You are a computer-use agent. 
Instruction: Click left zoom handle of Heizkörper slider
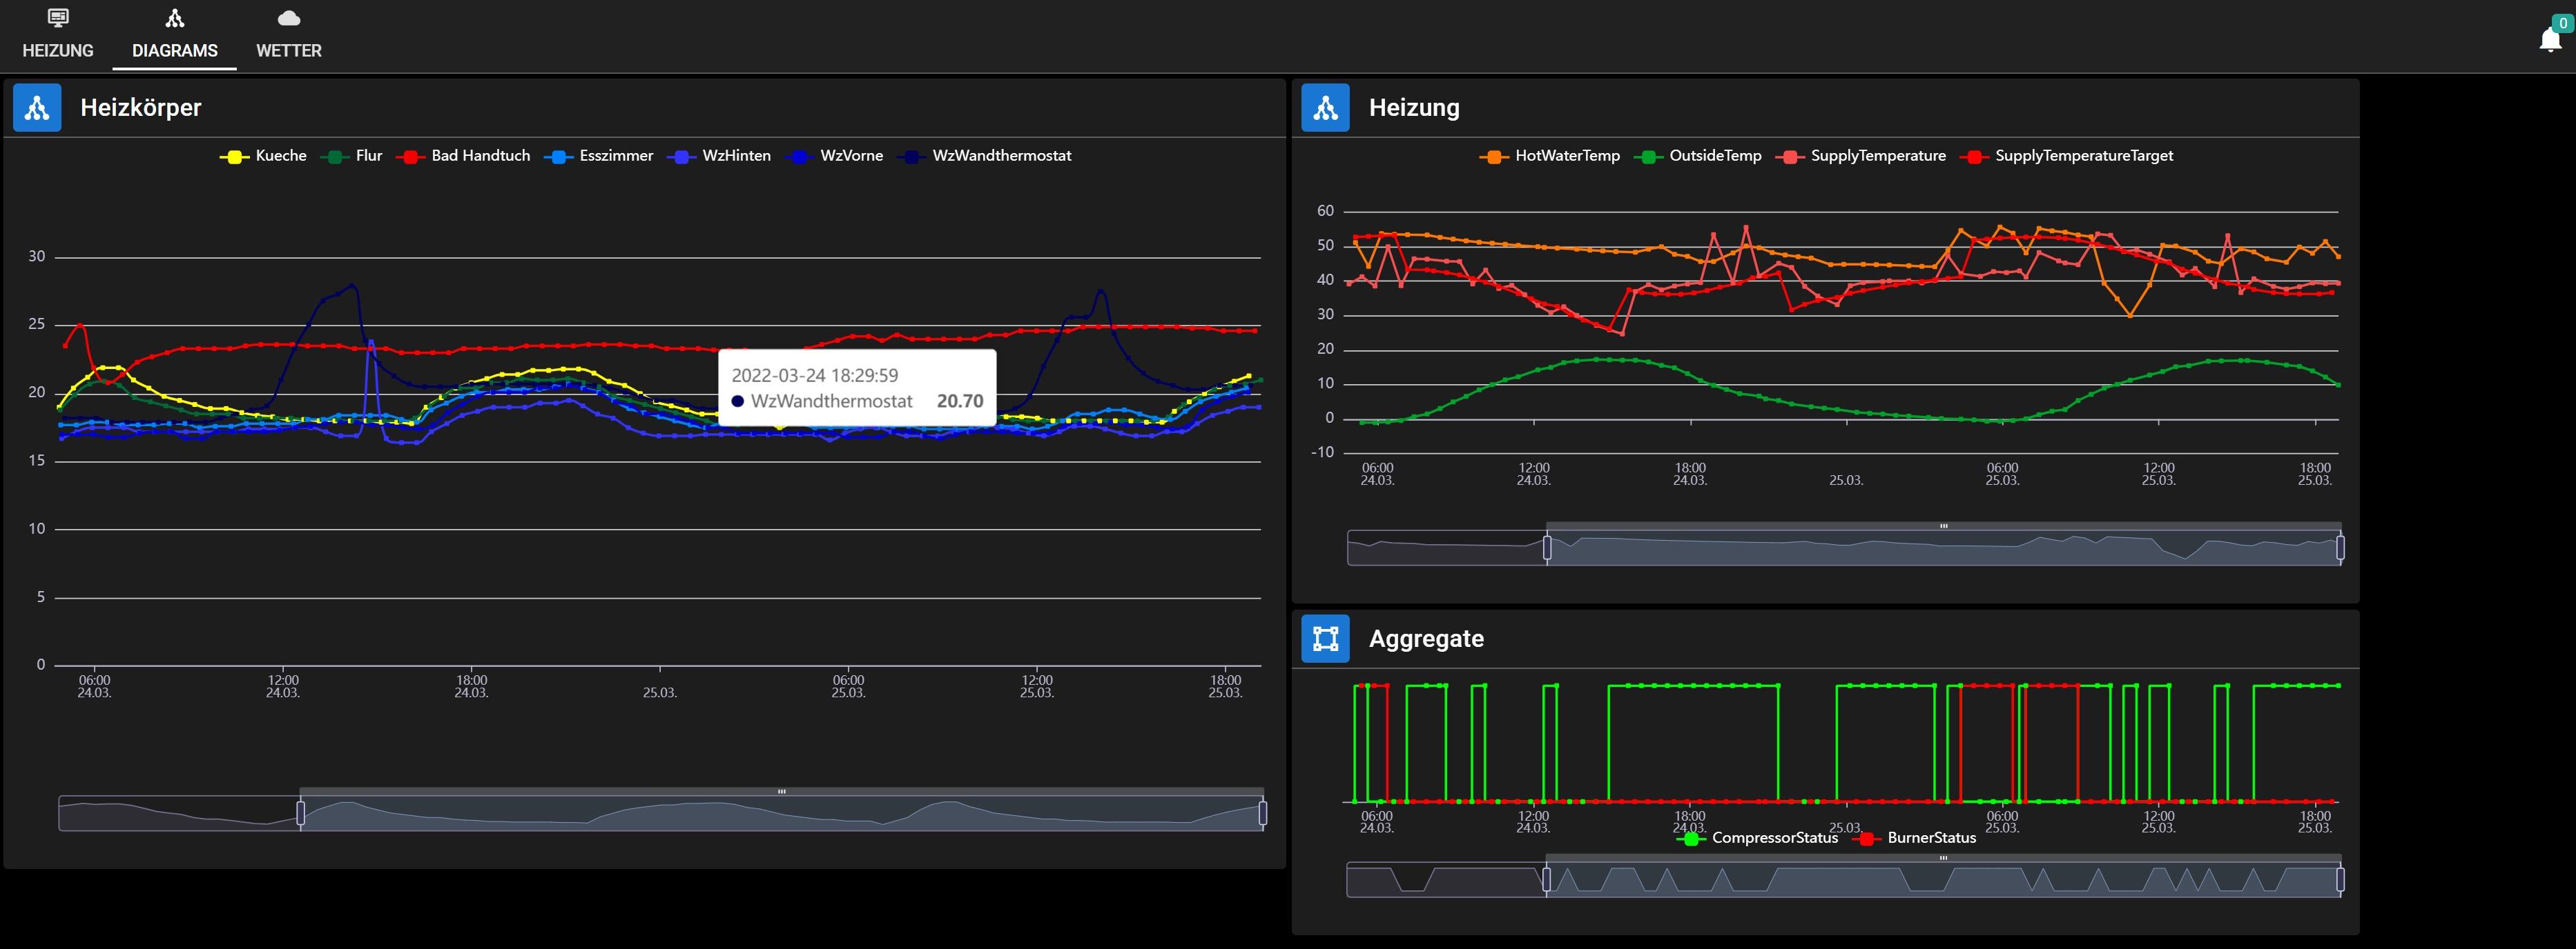[x=300, y=813]
